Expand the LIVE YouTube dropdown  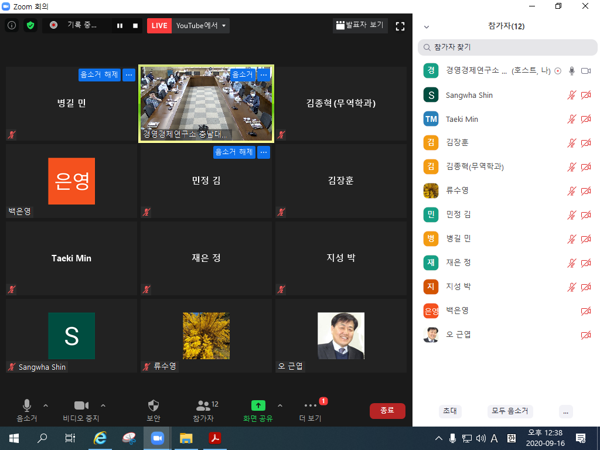223,26
